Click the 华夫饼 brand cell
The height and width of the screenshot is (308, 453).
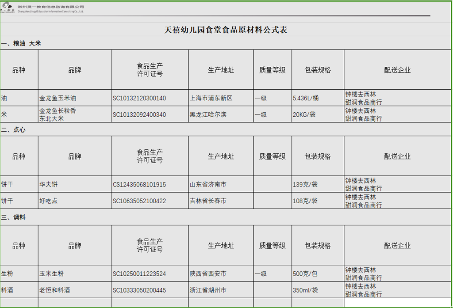[x=74, y=184]
